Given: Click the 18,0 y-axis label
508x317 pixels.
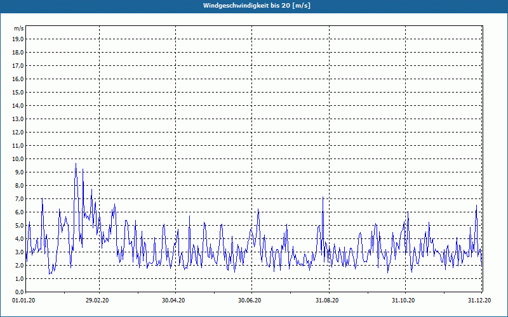Looking at the screenshot, I should click(18, 53).
